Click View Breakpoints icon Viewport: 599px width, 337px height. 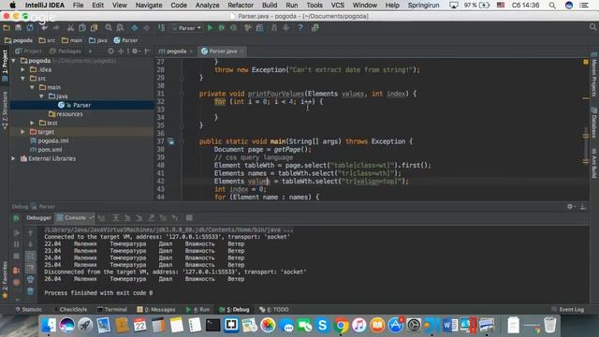pos(16,271)
